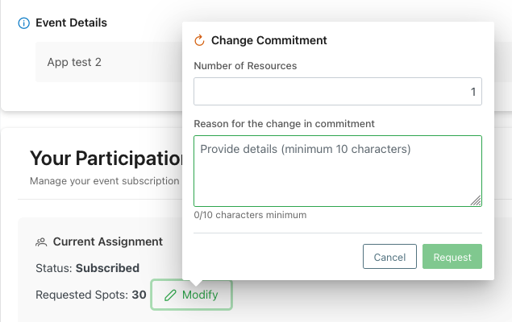
Task: Submit with the green Request button
Action: tap(452, 257)
